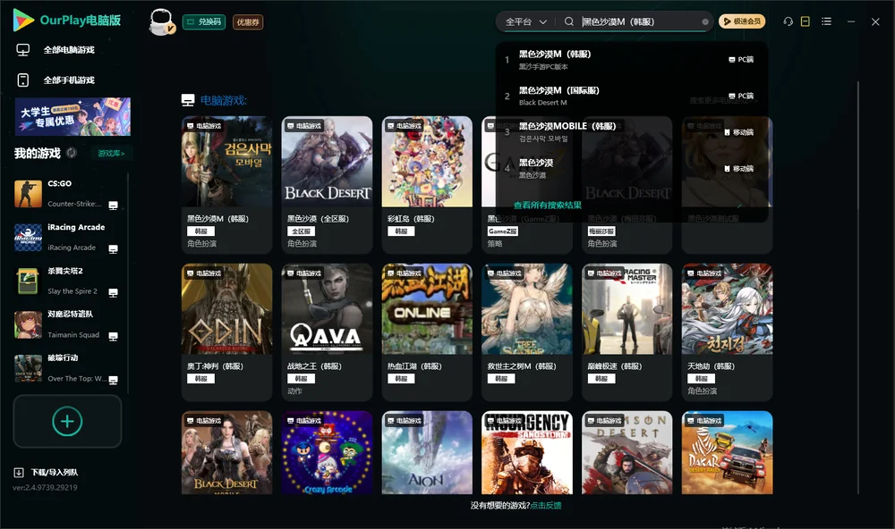Open the 战地之王 A.V.A card

point(327,332)
